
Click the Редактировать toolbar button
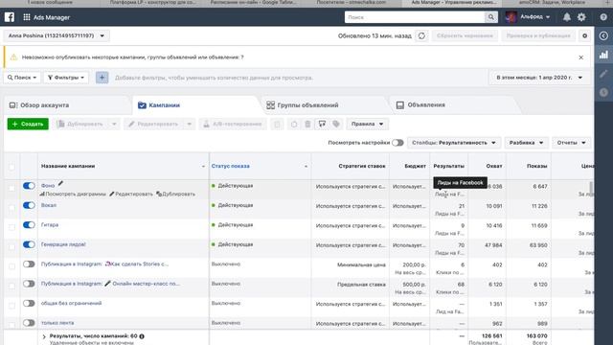[x=154, y=124]
